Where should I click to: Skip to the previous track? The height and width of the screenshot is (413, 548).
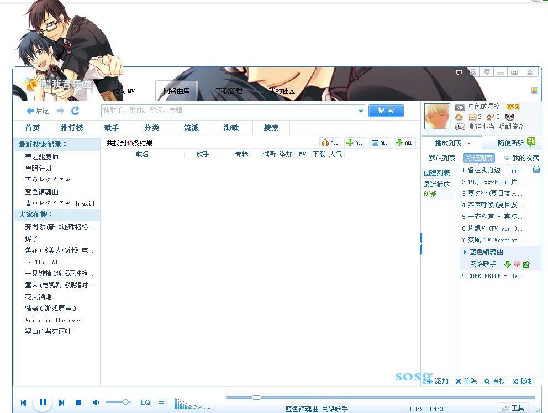23,403
